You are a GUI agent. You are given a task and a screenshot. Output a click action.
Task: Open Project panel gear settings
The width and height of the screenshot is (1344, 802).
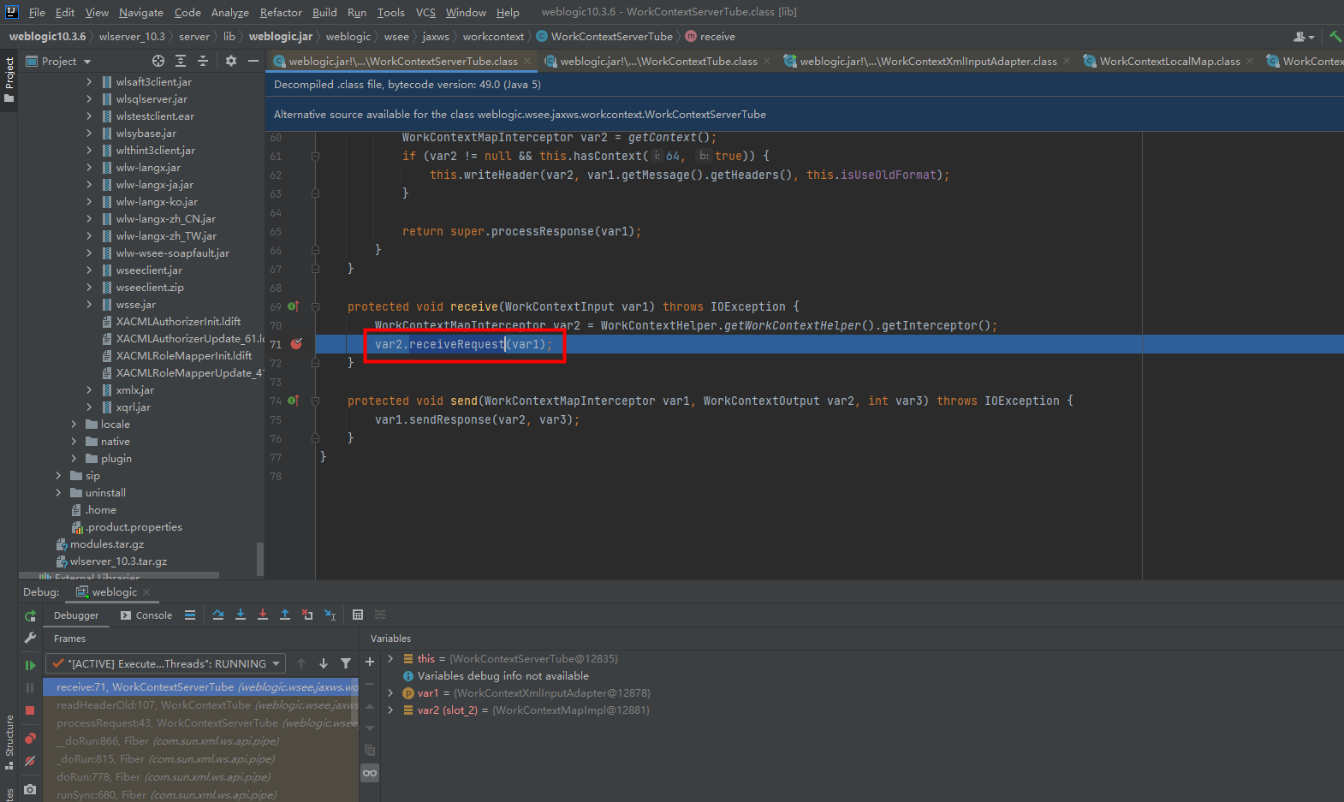[231, 61]
